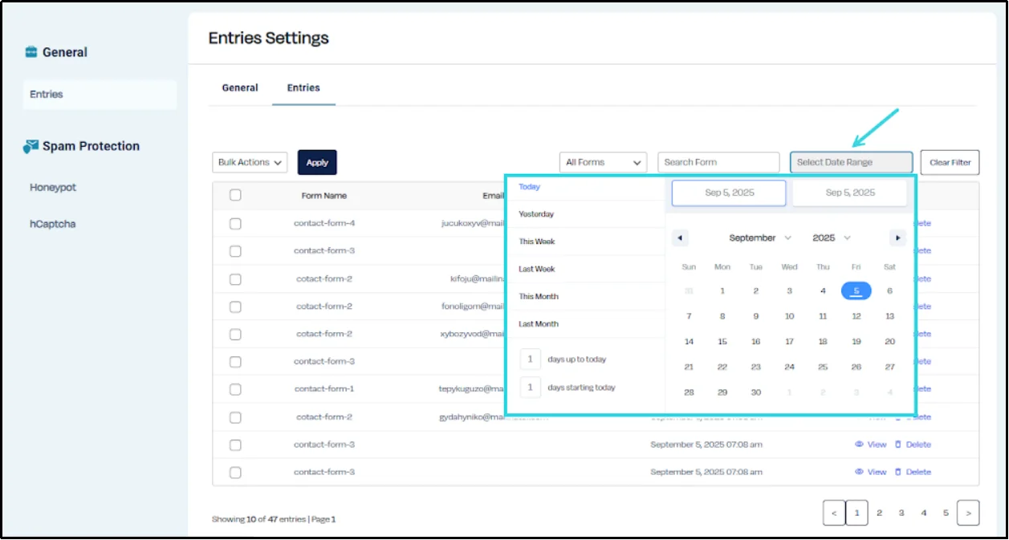Click the pagination next arrow
Viewport: 1009px width, 540px height.
coord(968,512)
